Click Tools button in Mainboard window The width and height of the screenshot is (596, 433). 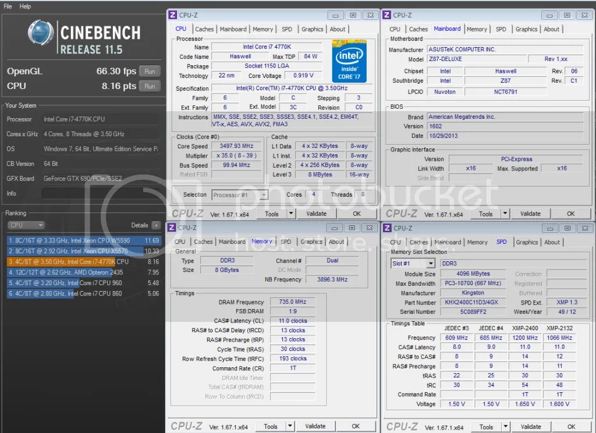[x=485, y=214]
